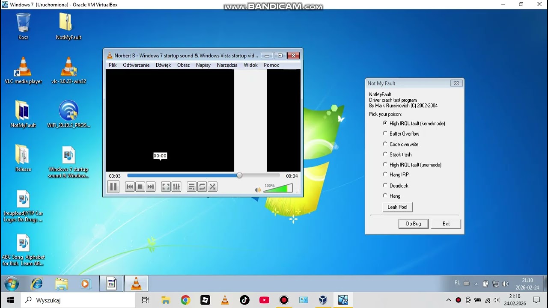This screenshot has width=548, height=308.
Task: Select the NotMyFault folder icon beside WiFi installer
Action: coord(23,115)
